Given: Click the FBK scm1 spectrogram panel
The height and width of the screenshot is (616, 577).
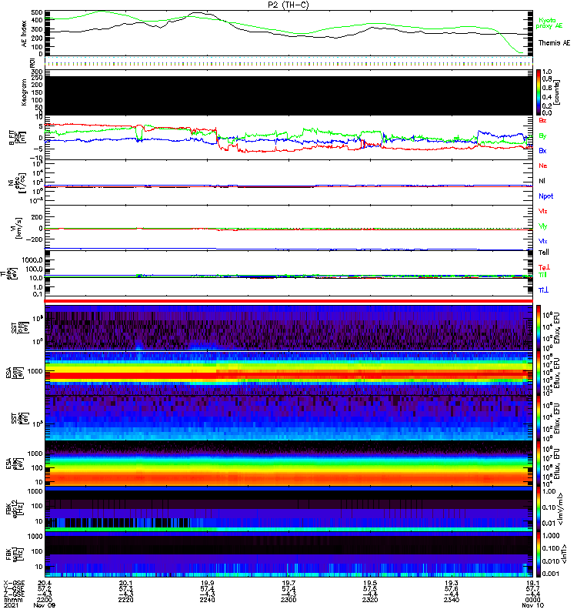Looking at the screenshot, I should pyautogui.click(x=288, y=554).
